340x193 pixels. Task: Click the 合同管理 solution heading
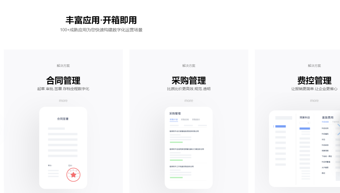(63, 80)
